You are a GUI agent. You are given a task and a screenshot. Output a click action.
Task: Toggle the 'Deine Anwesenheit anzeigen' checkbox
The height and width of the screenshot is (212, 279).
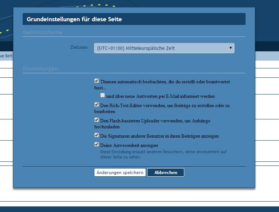click(97, 145)
